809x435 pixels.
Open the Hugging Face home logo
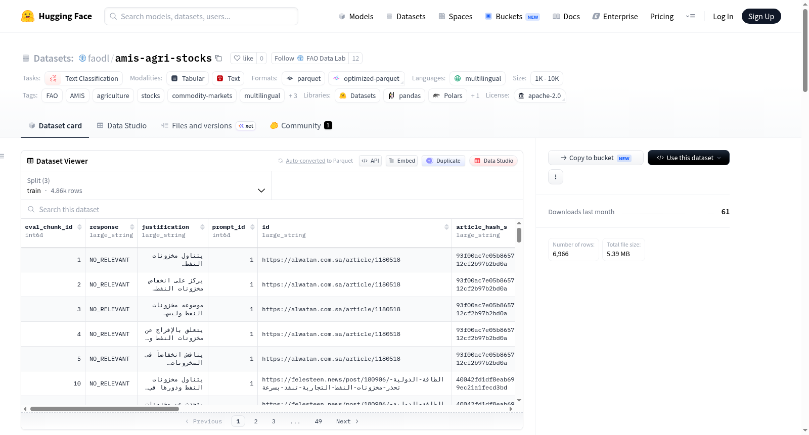coord(56,16)
